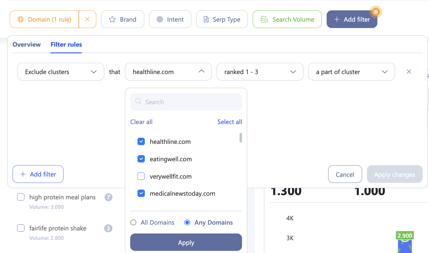This screenshot has width=429, height=253.
Task: Click the star icon on Brand filter
Action: click(x=112, y=20)
